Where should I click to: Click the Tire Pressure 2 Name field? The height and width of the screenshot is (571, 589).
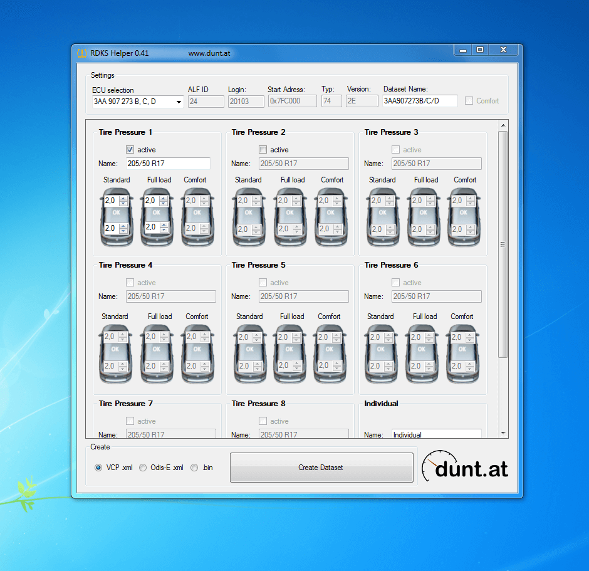(303, 164)
